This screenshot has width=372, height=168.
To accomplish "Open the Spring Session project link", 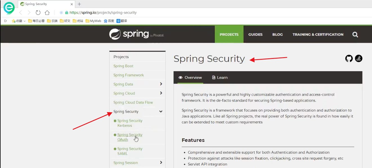I will pyautogui.click(x=126, y=163).
